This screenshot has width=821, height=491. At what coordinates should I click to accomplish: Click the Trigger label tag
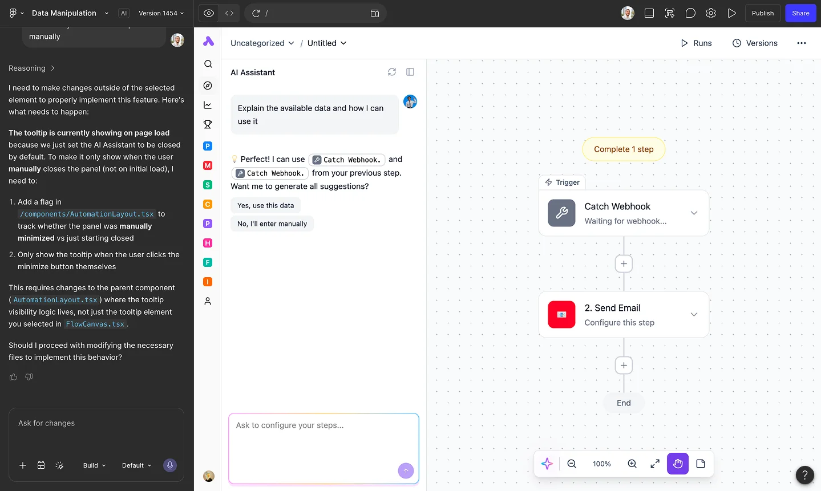click(562, 182)
